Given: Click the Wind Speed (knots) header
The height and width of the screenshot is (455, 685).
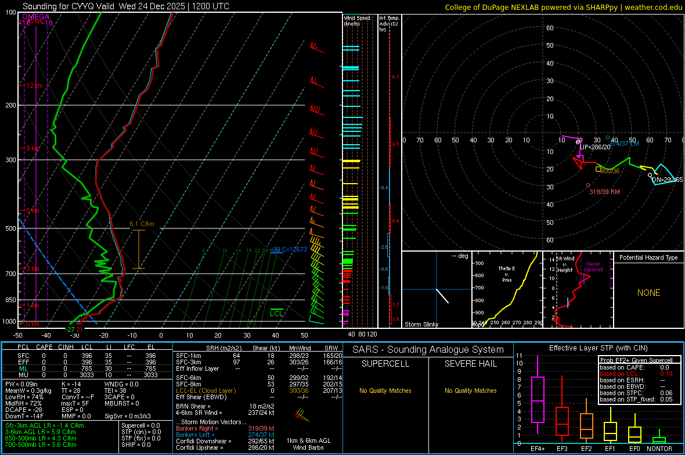Looking at the screenshot, I should [x=357, y=20].
